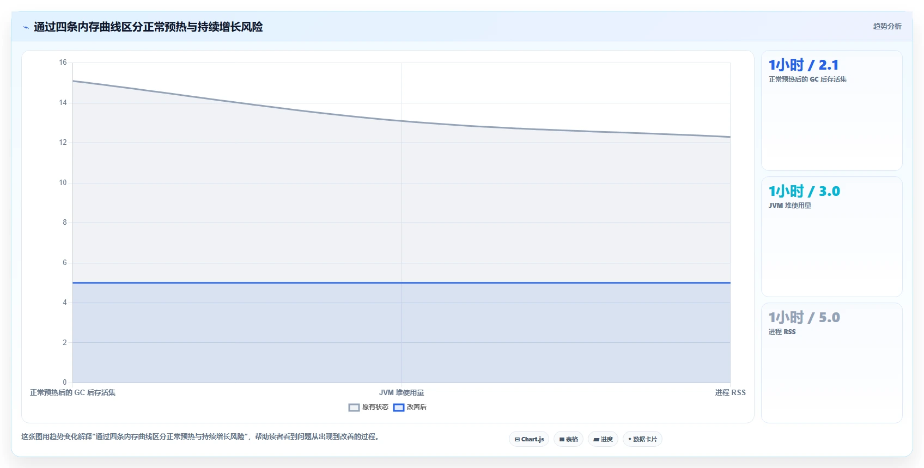Click the blue 改善后 legend swatch
Viewport: 924px width, 468px height.
[399, 407]
